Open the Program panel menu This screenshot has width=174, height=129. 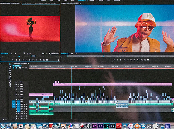click(x=81, y=3)
